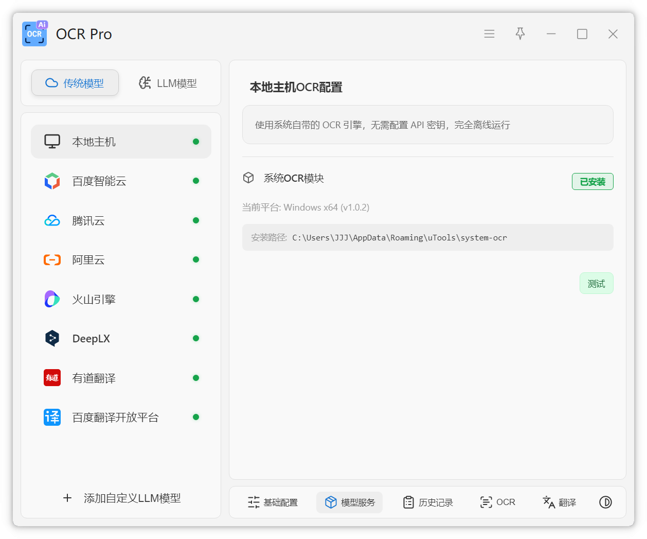
Task: Click 添加自定义LLM模型 button
Action: (x=121, y=498)
